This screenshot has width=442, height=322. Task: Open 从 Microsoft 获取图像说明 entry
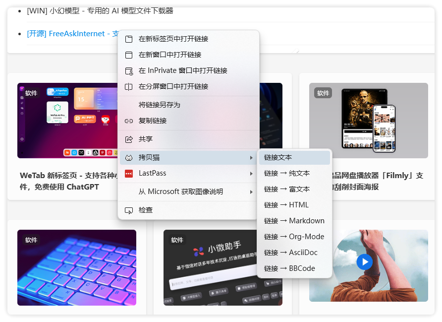(x=188, y=192)
